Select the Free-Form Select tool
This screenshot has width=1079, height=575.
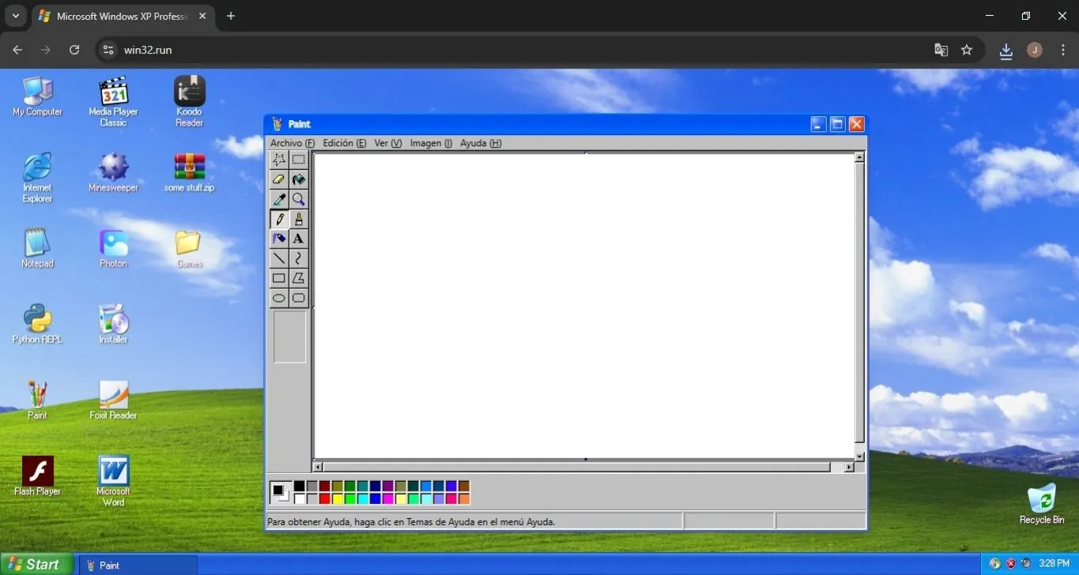[279, 160]
